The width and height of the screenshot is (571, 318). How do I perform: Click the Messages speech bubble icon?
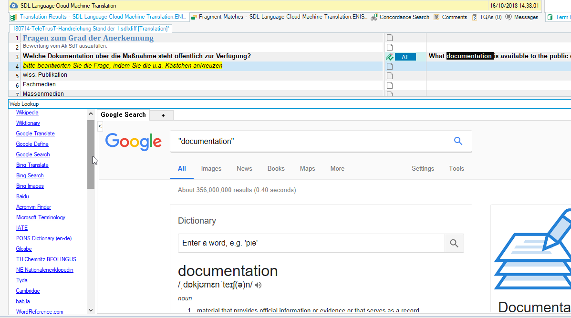(x=509, y=17)
